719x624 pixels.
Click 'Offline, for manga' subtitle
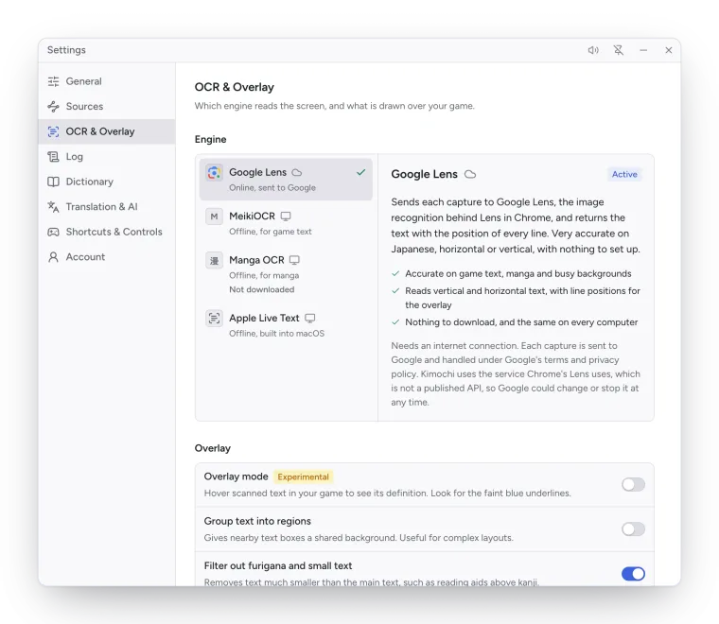[264, 275]
